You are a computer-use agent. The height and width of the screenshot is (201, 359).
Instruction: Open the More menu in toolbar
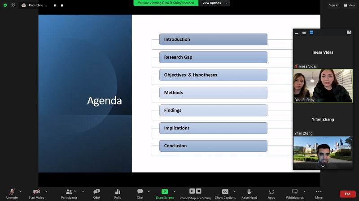(319, 192)
